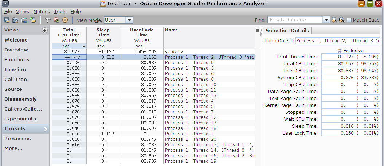Select the Process 1, Thread 12 row
The width and height of the screenshot is (384, 166).
click(x=153, y=117)
